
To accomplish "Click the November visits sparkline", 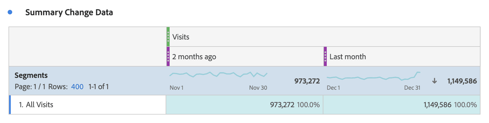I will click(218, 74).
